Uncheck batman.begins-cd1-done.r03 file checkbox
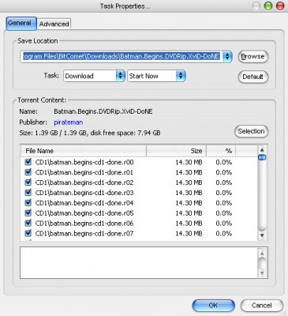This screenshot has width=288, height=316. 28,193
